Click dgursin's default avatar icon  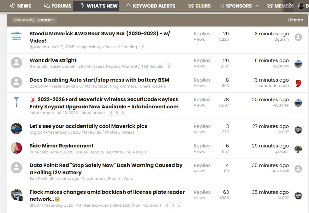(298, 37)
